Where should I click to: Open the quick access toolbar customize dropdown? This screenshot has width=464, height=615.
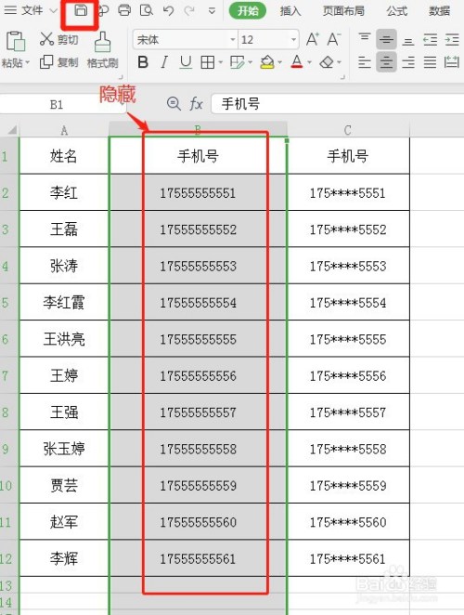point(212,11)
